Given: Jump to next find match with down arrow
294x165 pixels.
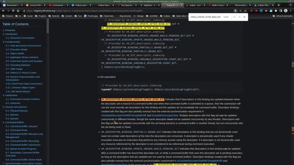Looking at the screenshot, I should 239,17.
